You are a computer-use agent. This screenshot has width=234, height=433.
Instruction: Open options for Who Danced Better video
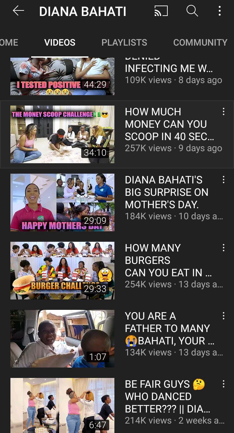pyautogui.click(x=224, y=384)
